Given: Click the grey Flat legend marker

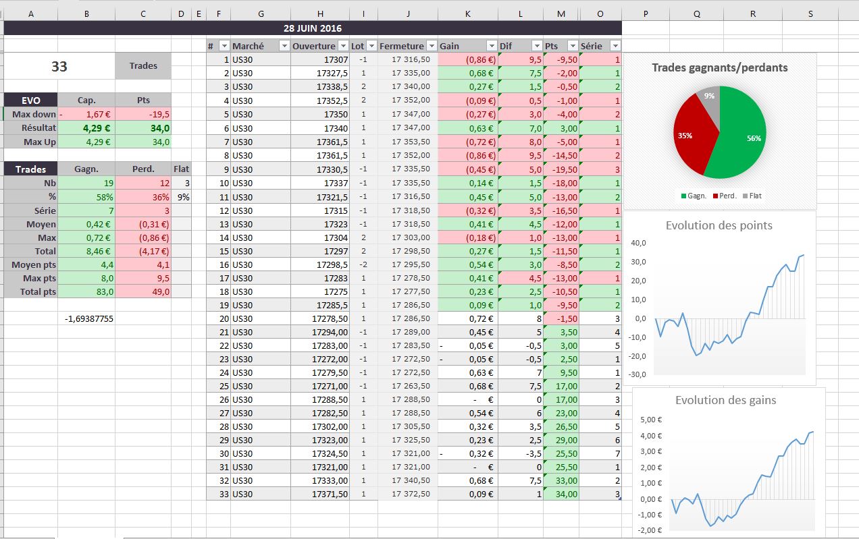Looking at the screenshot, I should (745, 196).
